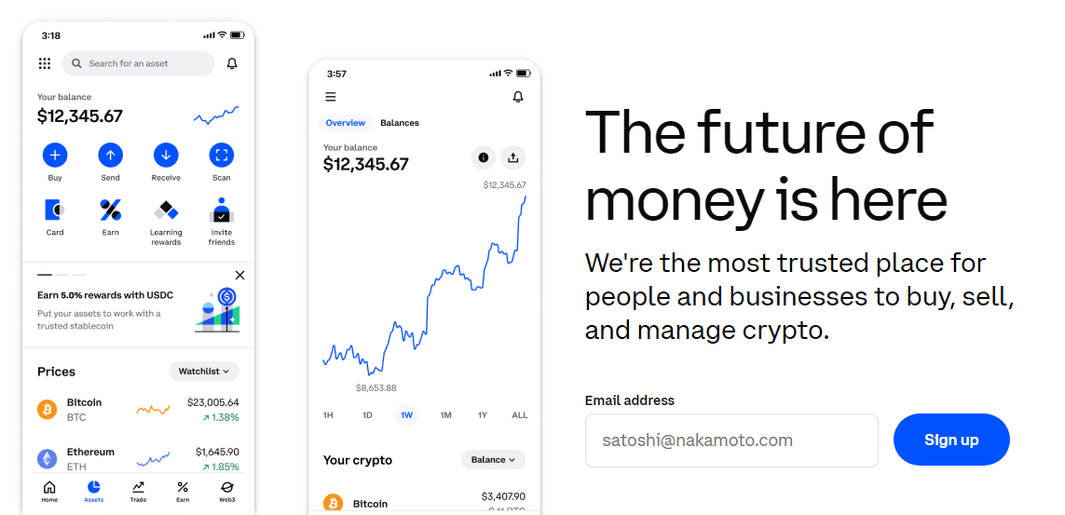Tap the share/export balance icon
Image resolution: width=1065 pixels, height=515 pixels.
(x=513, y=157)
